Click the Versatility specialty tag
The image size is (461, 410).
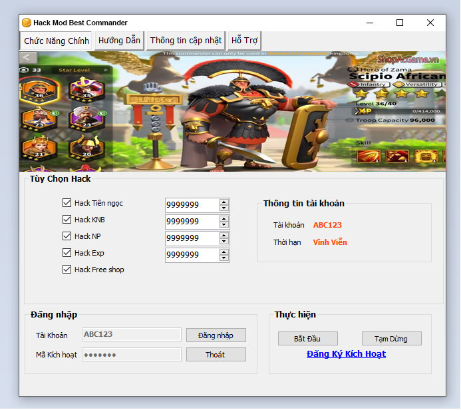click(x=417, y=85)
